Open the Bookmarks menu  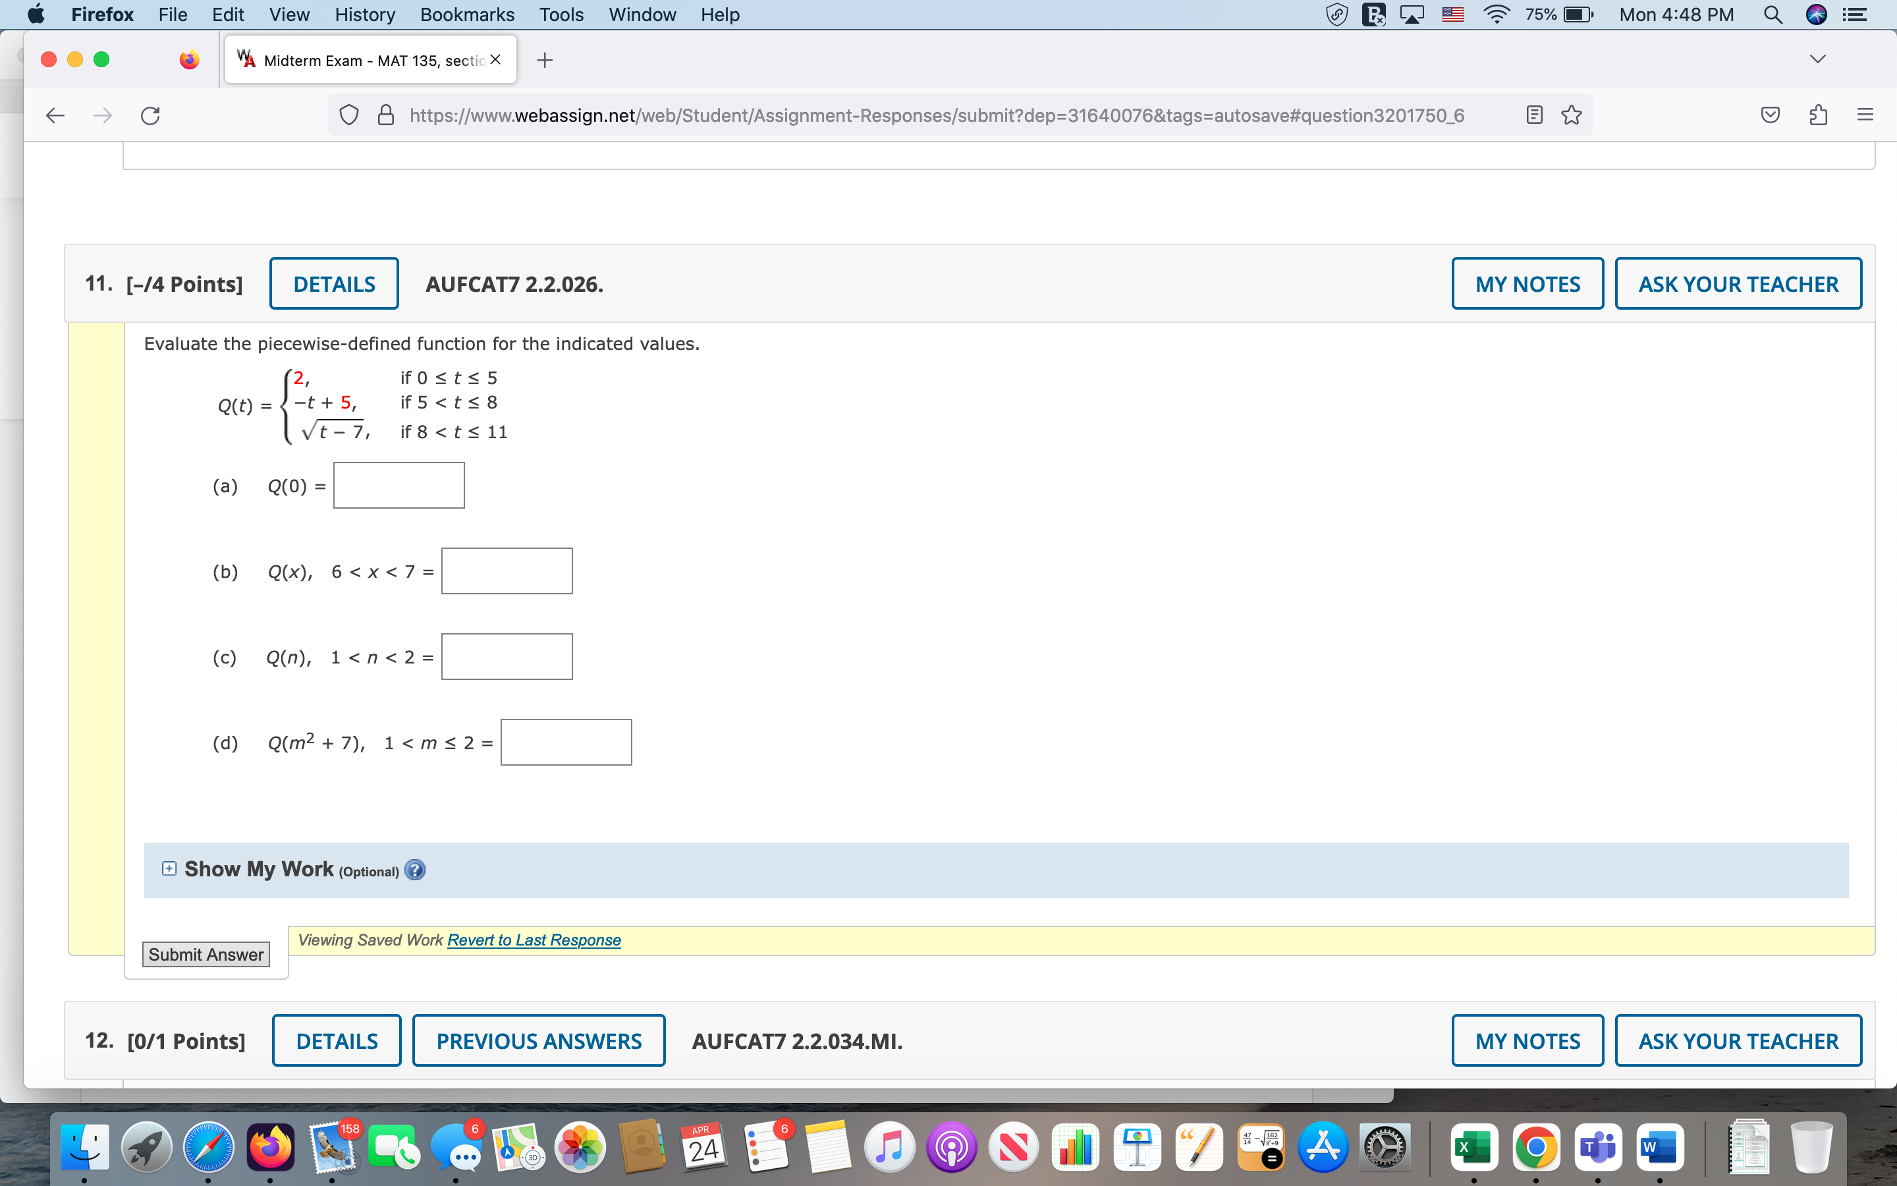tap(467, 15)
